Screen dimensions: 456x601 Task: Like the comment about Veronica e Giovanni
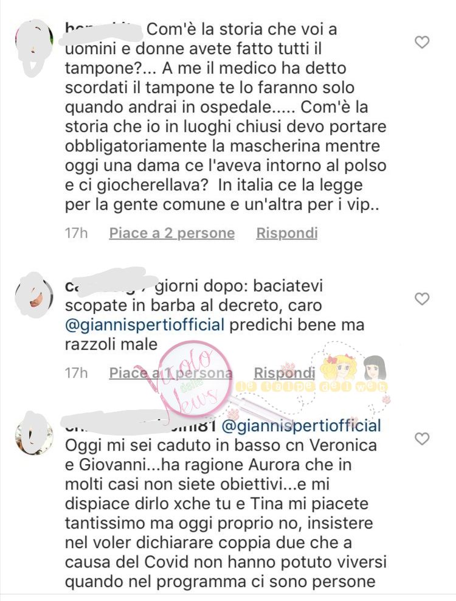pyautogui.click(x=422, y=439)
